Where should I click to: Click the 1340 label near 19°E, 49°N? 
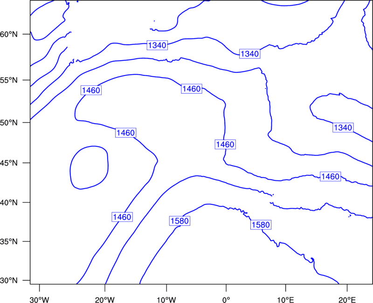pyautogui.click(x=343, y=128)
